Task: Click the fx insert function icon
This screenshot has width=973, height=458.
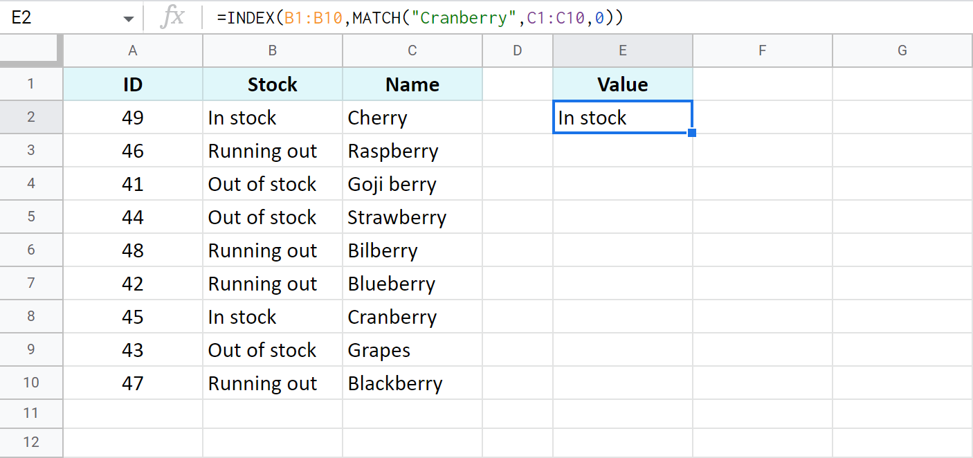Action: [173, 17]
